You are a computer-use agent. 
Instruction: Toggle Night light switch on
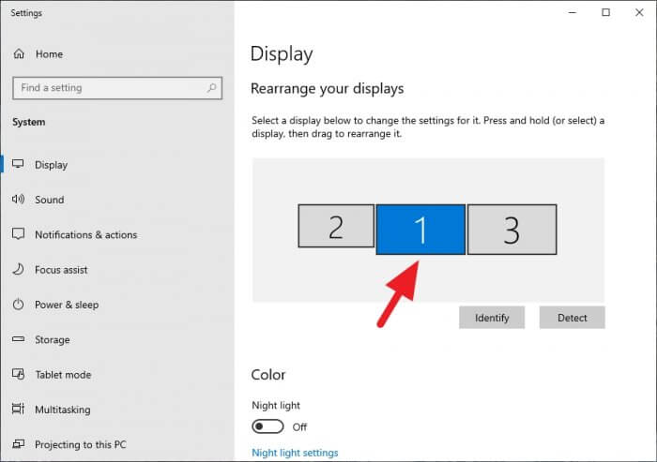pos(267,426)
